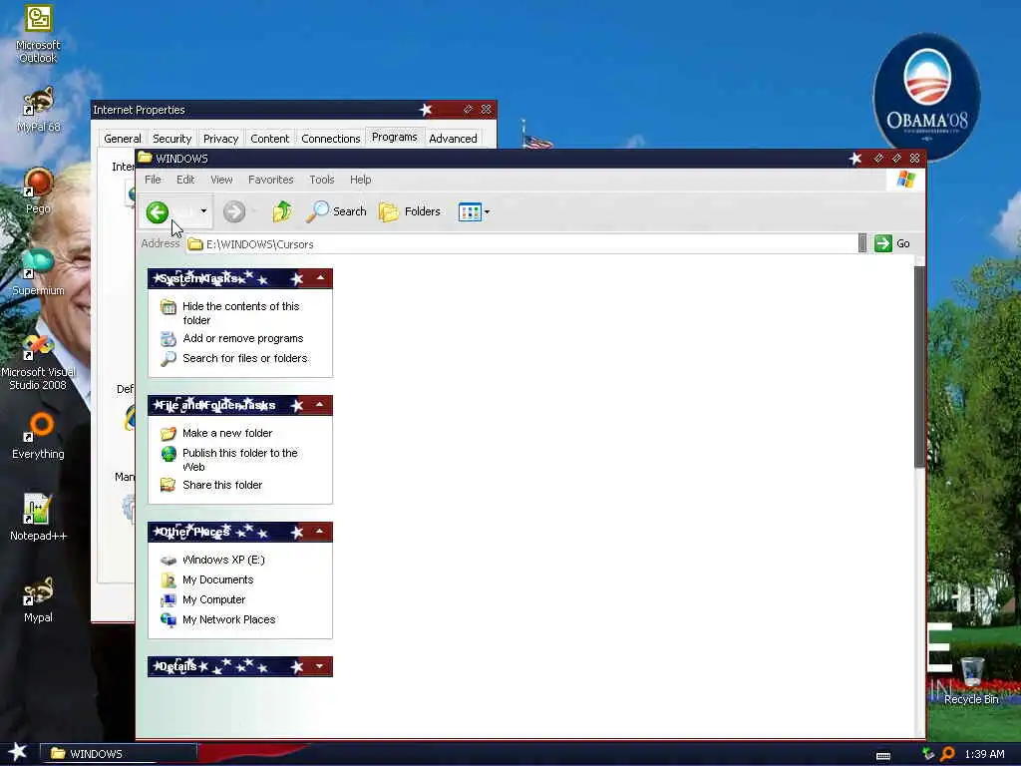Select Microsoft Visual Studio 2008 shortcut
Viewport: 1021px width, 766px height.
tap(38, 363)
